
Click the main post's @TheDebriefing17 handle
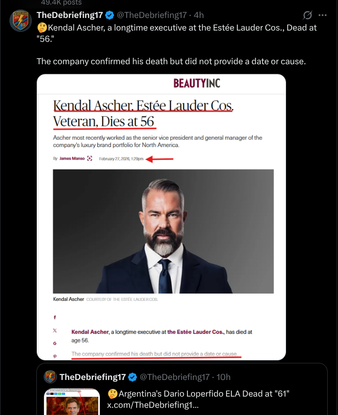pos(151,15)
